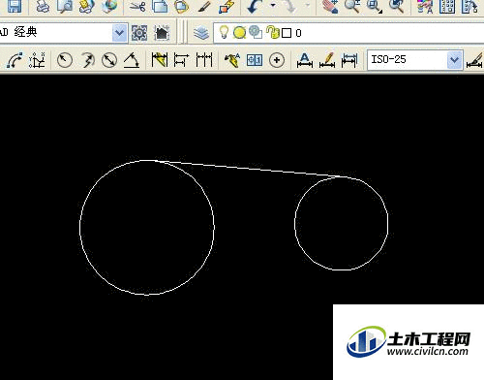Select the Angular dimension tool
484x380 pixels.
point(132,60)
